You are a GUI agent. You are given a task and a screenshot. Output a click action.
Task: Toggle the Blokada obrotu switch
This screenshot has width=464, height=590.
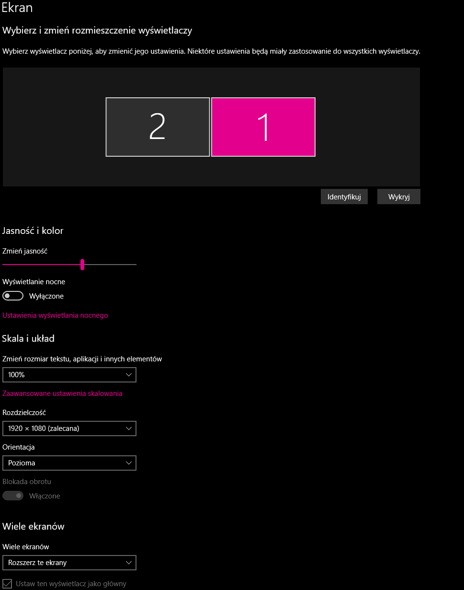pos(13,496)
